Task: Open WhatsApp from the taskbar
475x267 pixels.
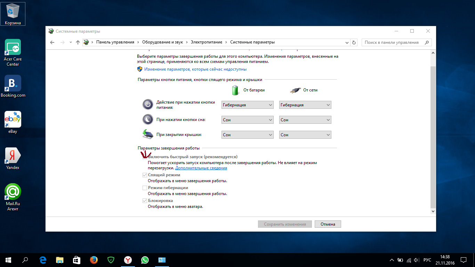Action: (x=145, y=260)
